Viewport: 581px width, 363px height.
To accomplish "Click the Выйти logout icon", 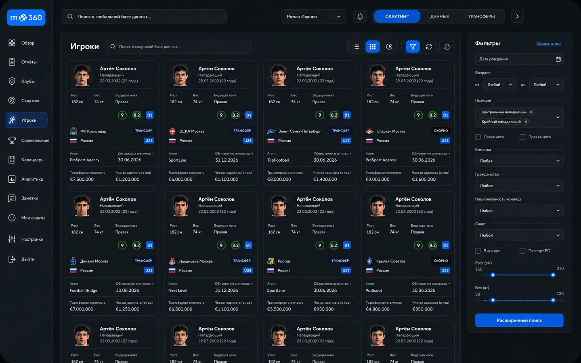I will pyautogui.click(x=12, y=259).
